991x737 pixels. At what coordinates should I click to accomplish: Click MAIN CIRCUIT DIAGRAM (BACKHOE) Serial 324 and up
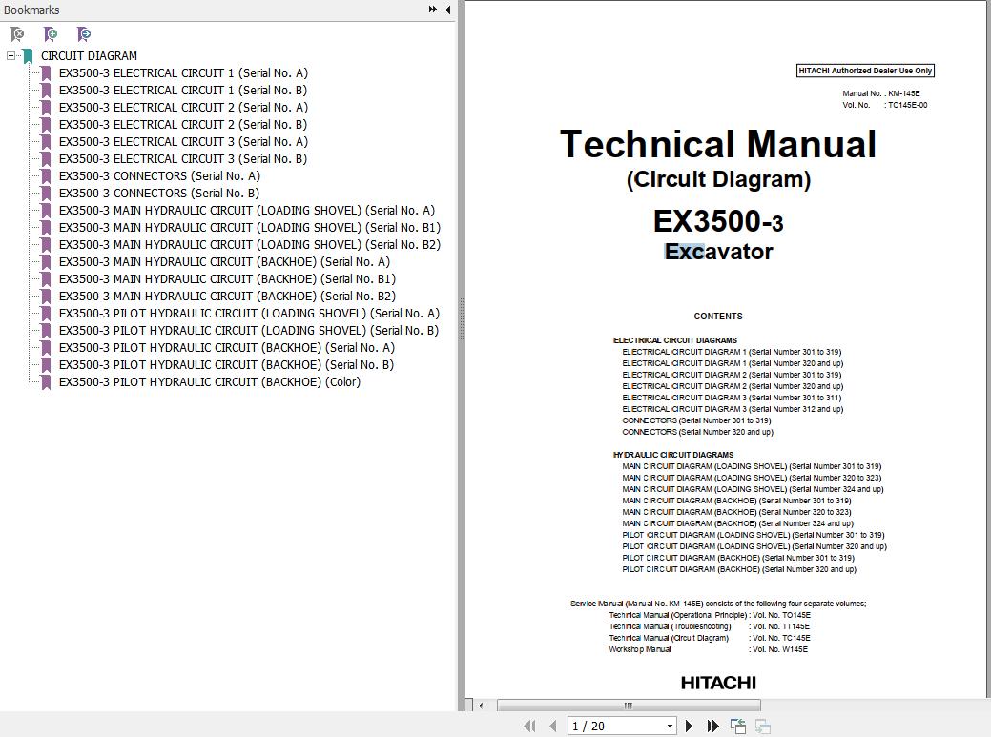click(x=737, y=523)
